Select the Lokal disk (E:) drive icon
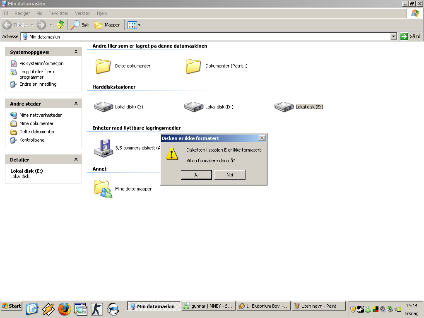 284,107
